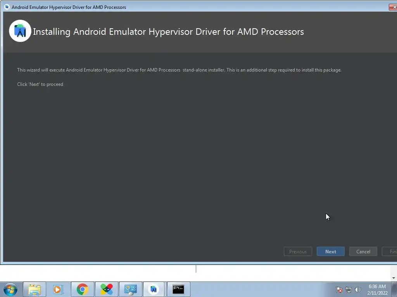Show the clock and calendar
This screenshot has height=297, width=397.
(377, 290)
